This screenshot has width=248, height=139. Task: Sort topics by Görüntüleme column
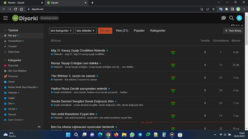click(x=220, y=41)
